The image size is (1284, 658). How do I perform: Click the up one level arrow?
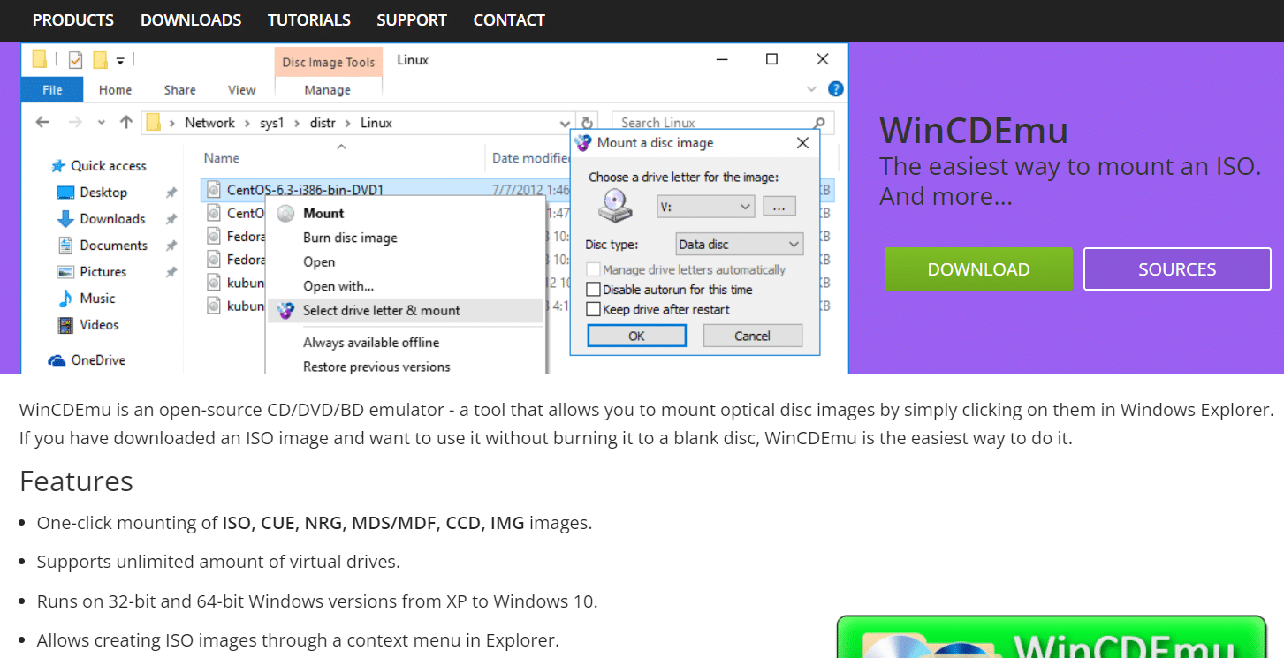tap(125, 122)
